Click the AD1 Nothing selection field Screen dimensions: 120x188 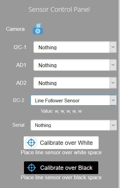(x=75, y=65)
